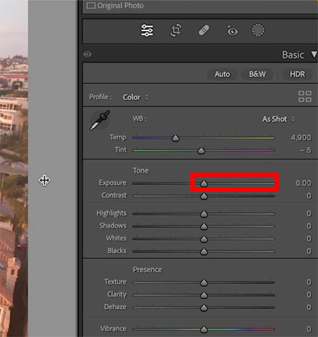Click the Original Photo rectangle icon

(91, 6)
